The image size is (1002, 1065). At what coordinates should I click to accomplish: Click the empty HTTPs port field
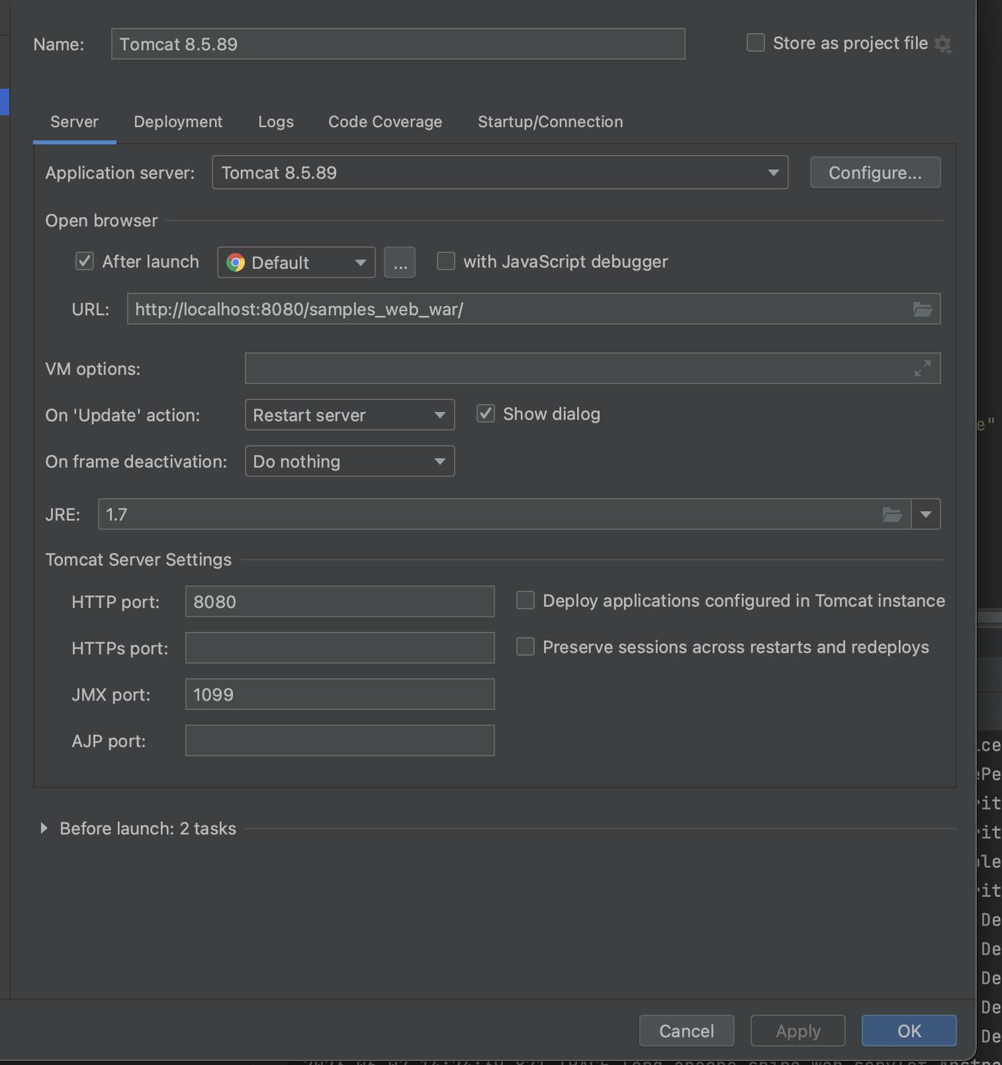pos(340,648)
